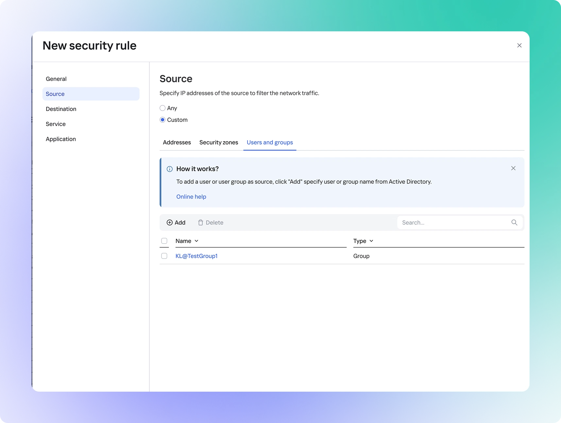
Task: Click the plus icon on Add
Action: 169,223
